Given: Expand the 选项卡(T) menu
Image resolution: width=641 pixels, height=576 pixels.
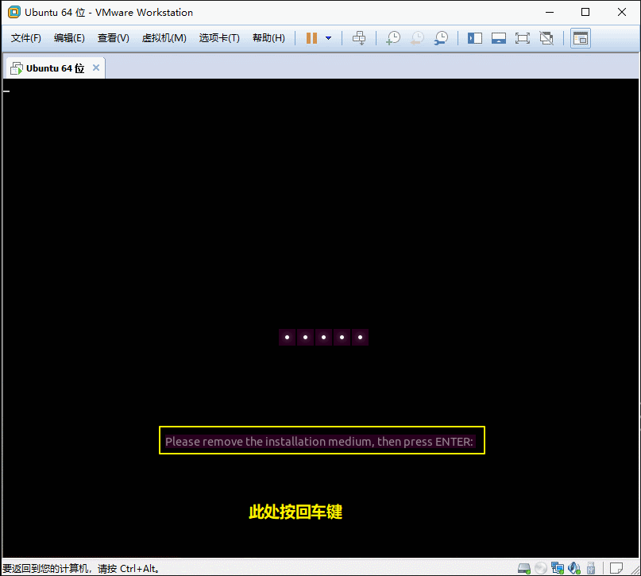Looking at the screenshot, I should (x=219, y=38).
